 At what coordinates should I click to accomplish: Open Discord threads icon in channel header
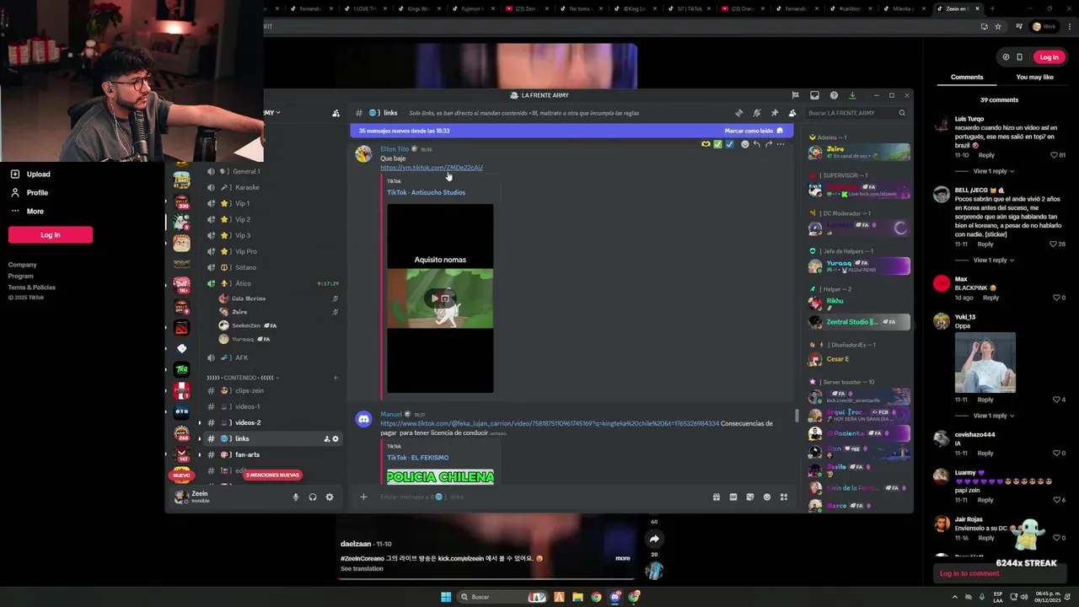click(739, 113)
